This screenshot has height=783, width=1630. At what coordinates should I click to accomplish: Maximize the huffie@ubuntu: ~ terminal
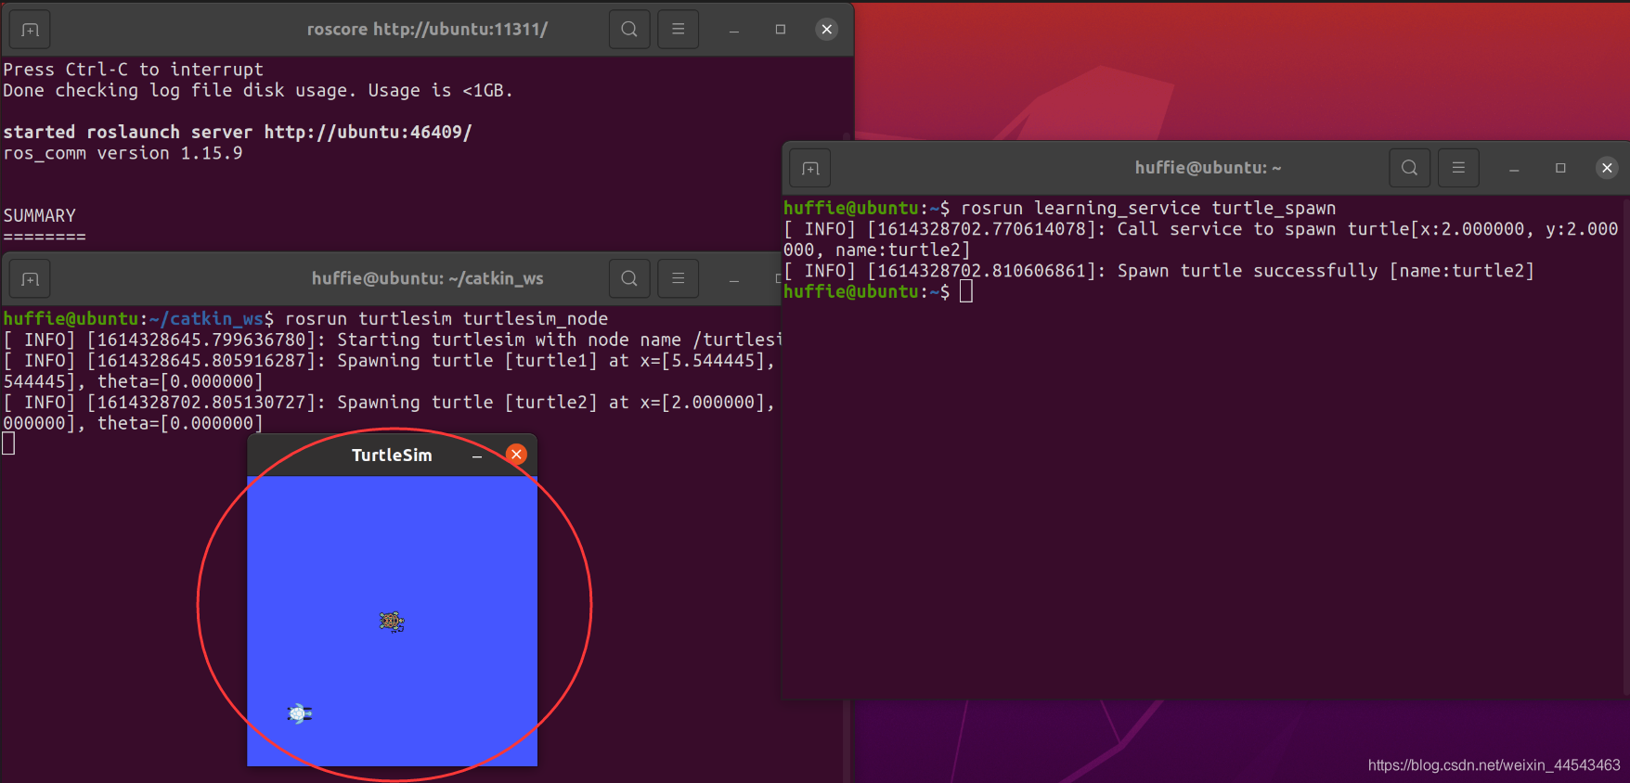pos(1560,168)
